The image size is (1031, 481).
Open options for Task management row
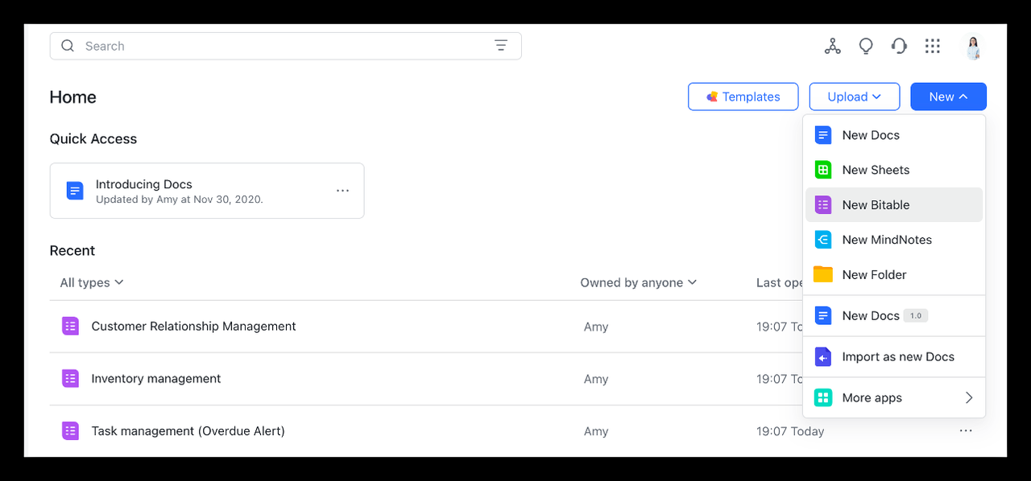(966, 431)
